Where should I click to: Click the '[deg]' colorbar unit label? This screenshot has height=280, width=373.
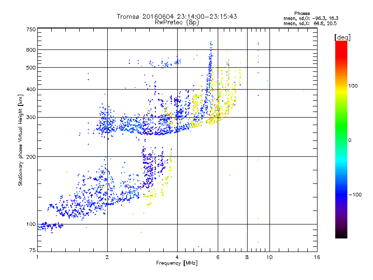(x=342, y=37)
